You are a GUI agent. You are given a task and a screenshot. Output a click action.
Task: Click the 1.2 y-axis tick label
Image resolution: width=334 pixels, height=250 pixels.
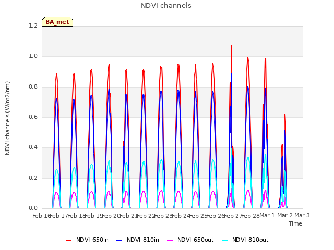point(33,26)
